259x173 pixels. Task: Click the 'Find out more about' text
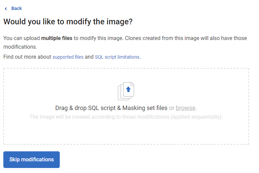coord(27,57)
